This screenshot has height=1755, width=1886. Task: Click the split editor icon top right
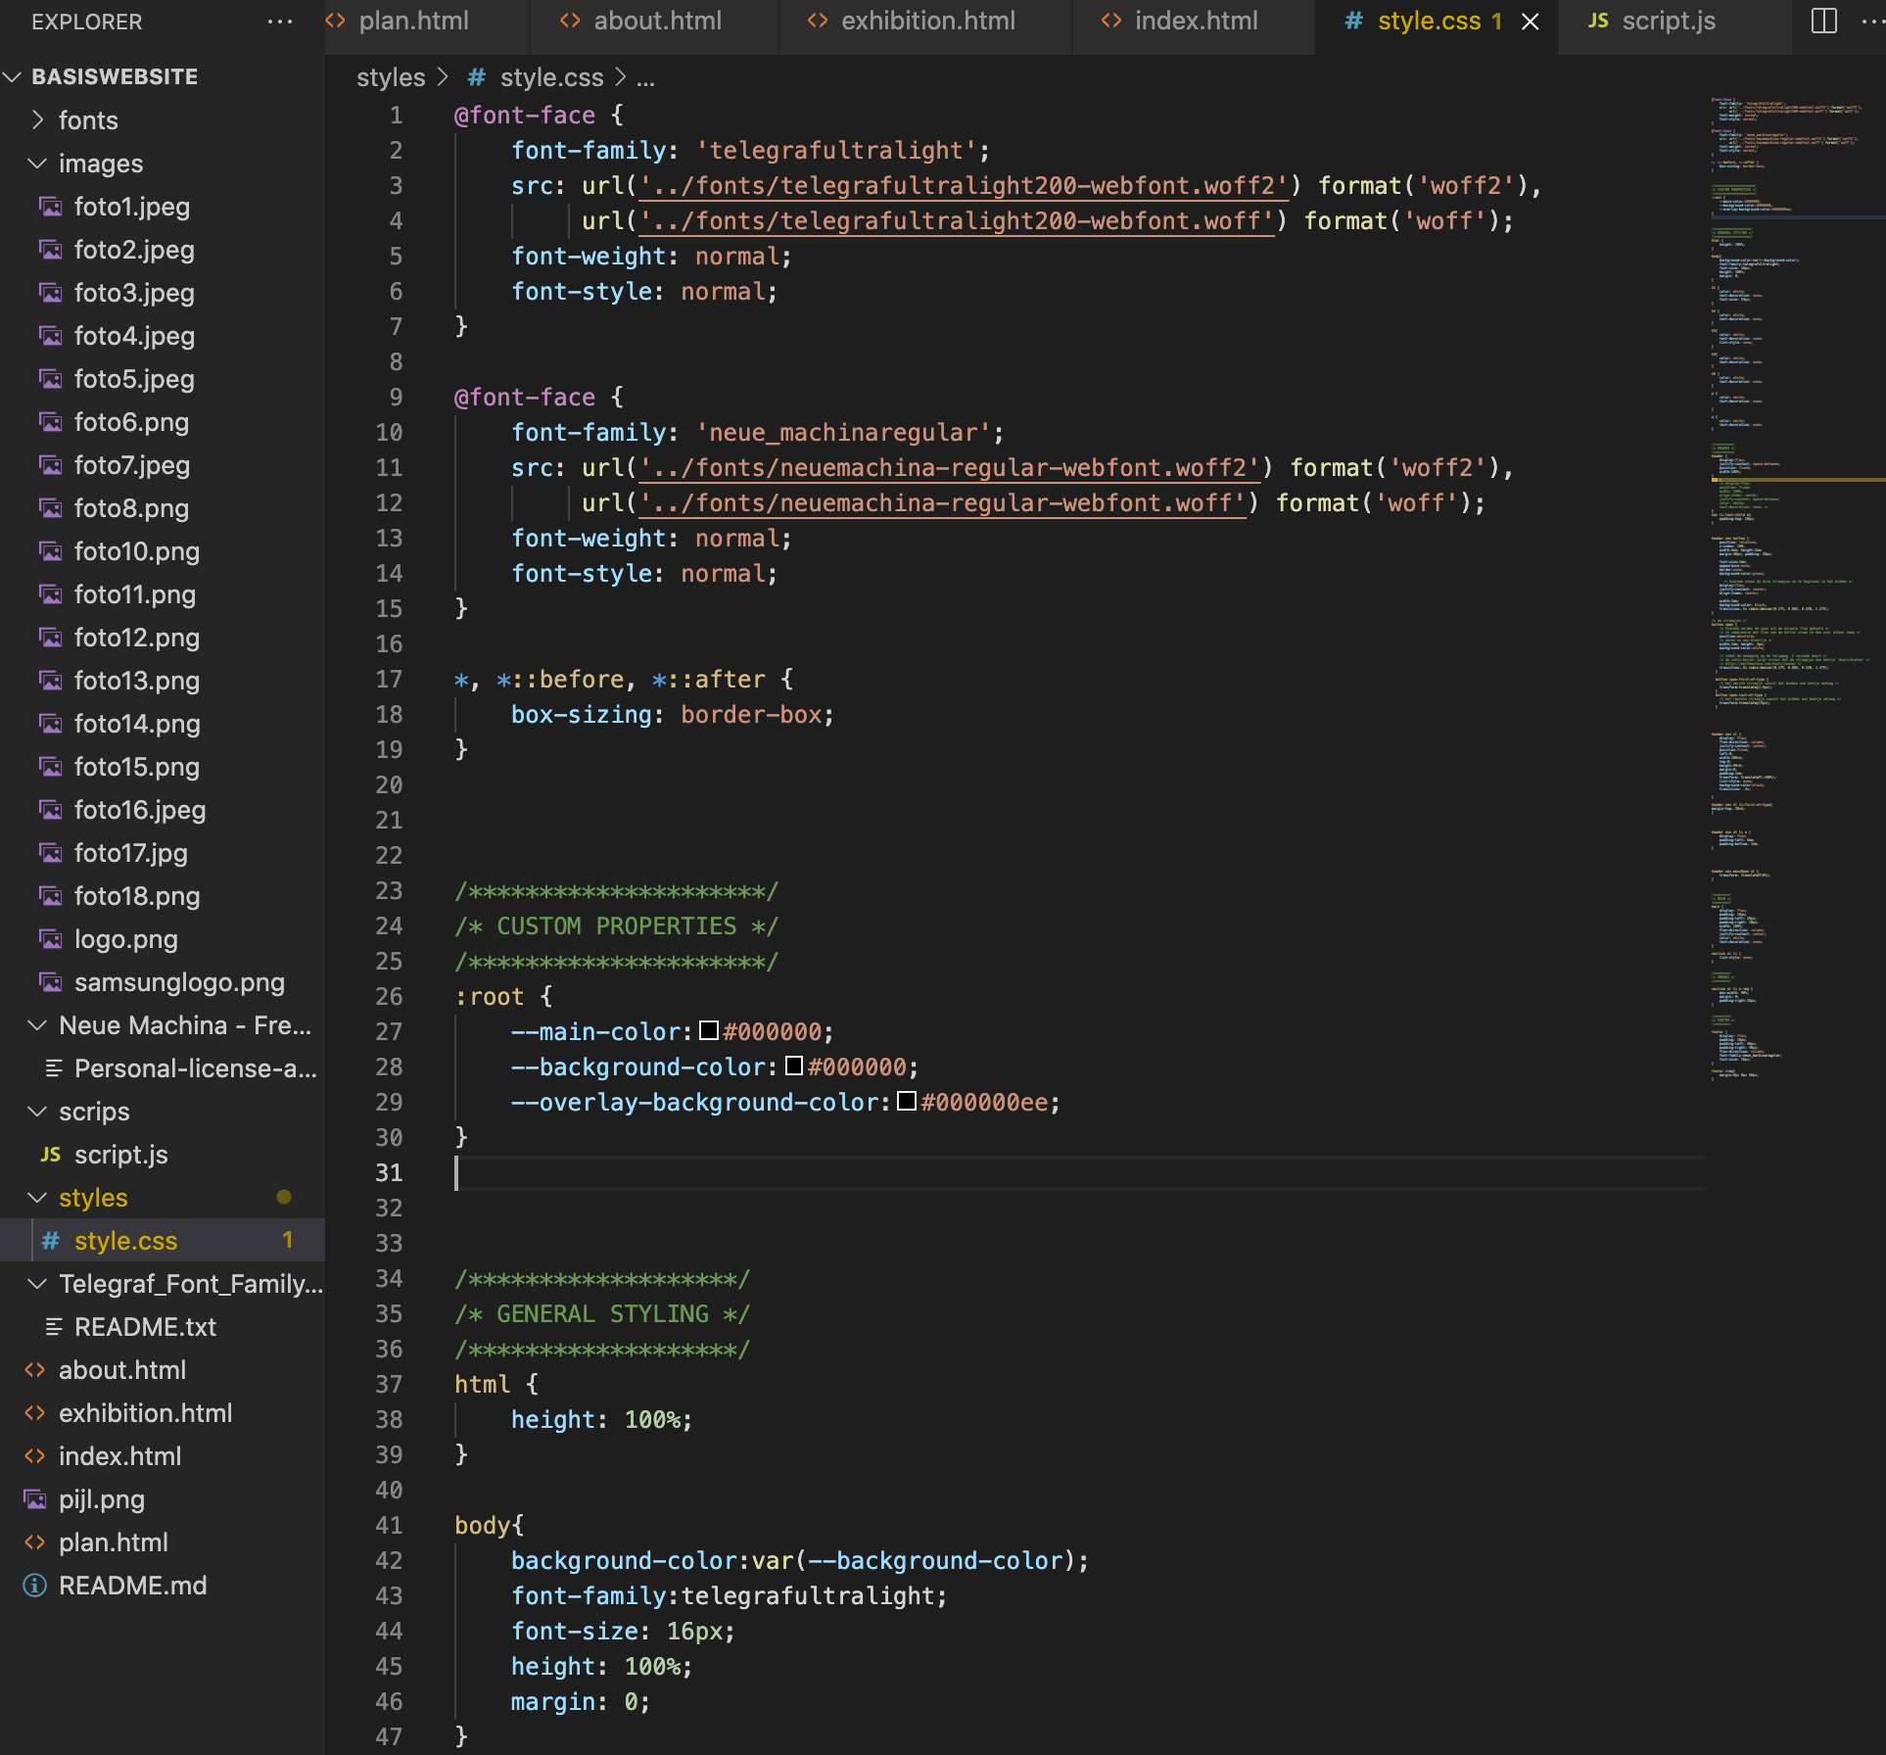coord(1823,21)
